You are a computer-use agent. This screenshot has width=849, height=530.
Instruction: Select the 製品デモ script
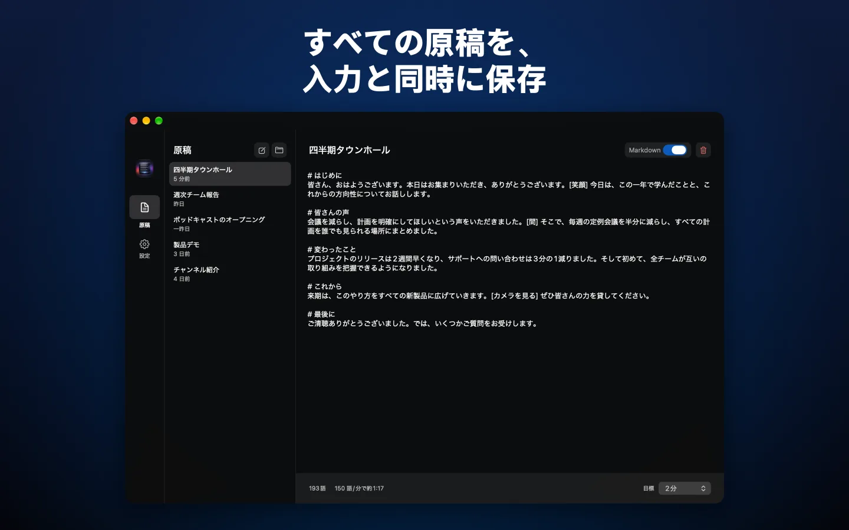coord(230,249)
